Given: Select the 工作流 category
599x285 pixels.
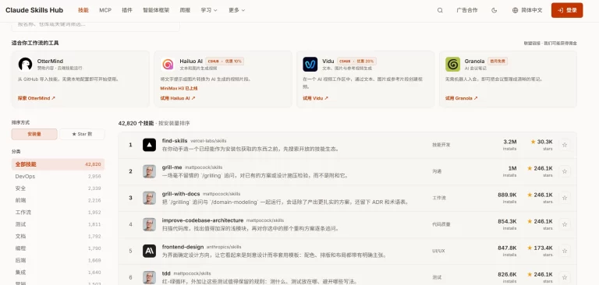Looking at the screenshot, I should [58, 212].
